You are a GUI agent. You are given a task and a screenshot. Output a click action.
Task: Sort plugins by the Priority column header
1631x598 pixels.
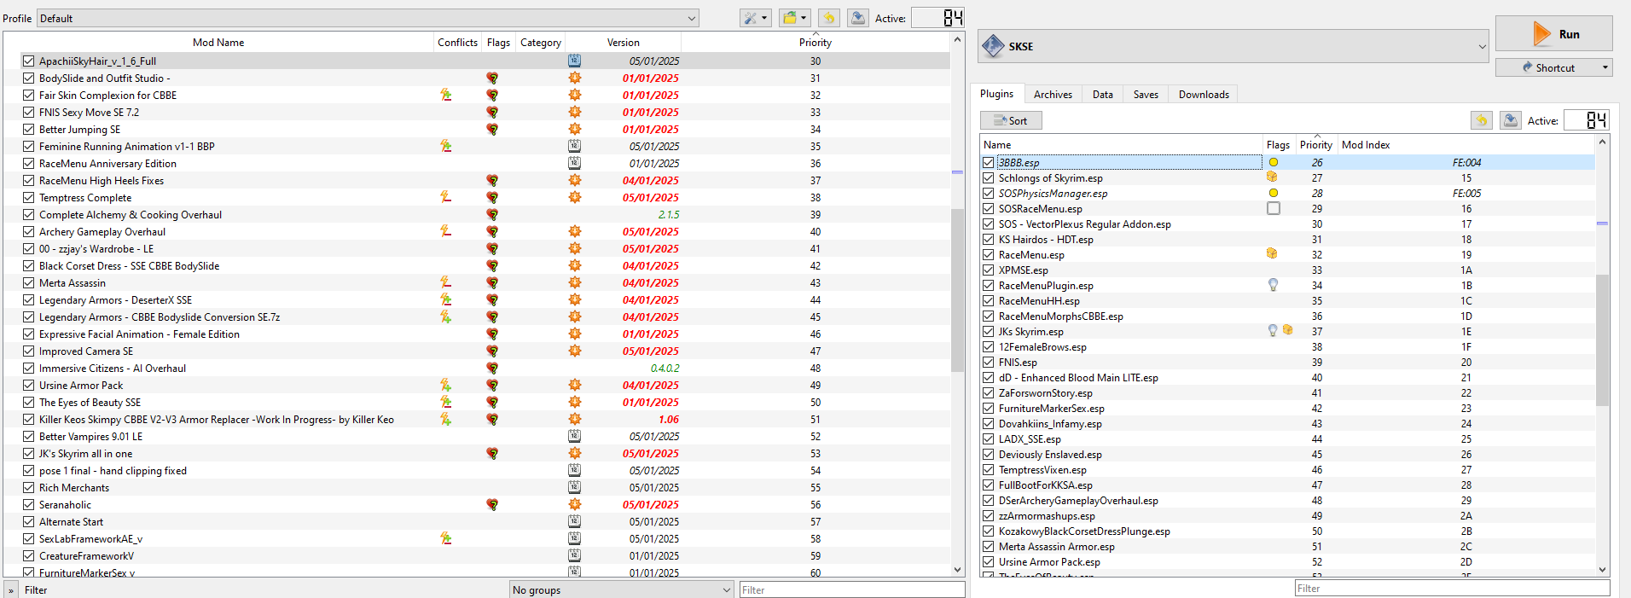(x=1315, y=144)
